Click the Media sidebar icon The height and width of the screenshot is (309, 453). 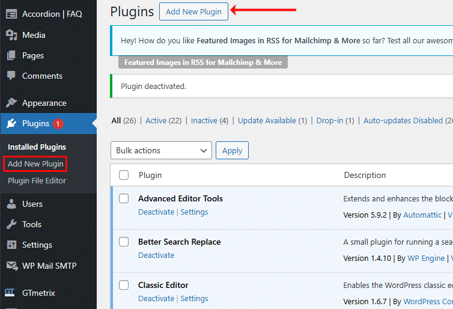(x=11, y=35)
